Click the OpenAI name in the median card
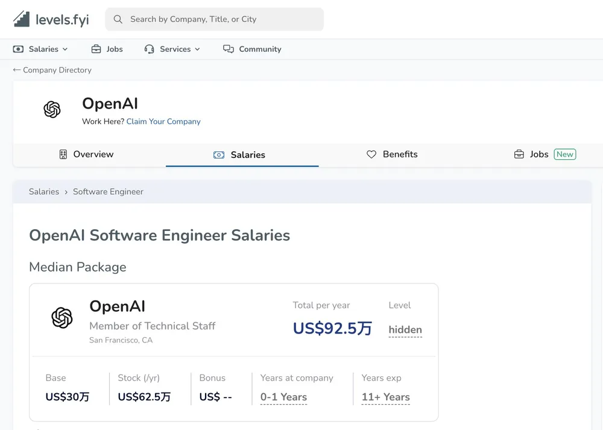Image resolution: width=603 pixels, height=430 pixels. [118, 306]
